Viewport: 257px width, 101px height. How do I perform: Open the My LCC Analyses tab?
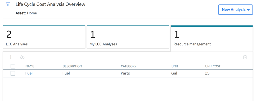click(128, 37)
